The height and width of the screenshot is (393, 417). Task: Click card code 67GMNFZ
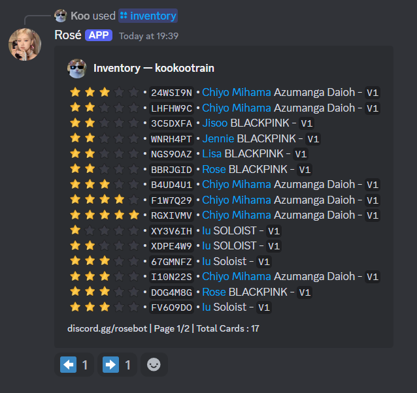pyautogui.click(x=171, y=262)
